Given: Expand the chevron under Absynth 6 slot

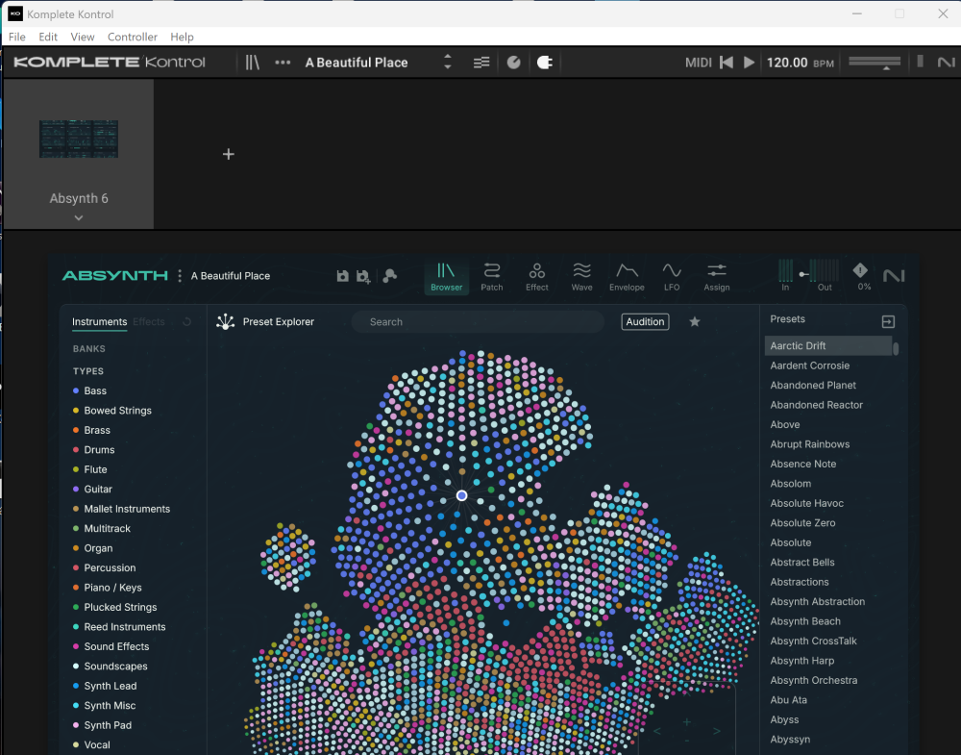Looking at the screenshot, I should [x=79, y=217].
